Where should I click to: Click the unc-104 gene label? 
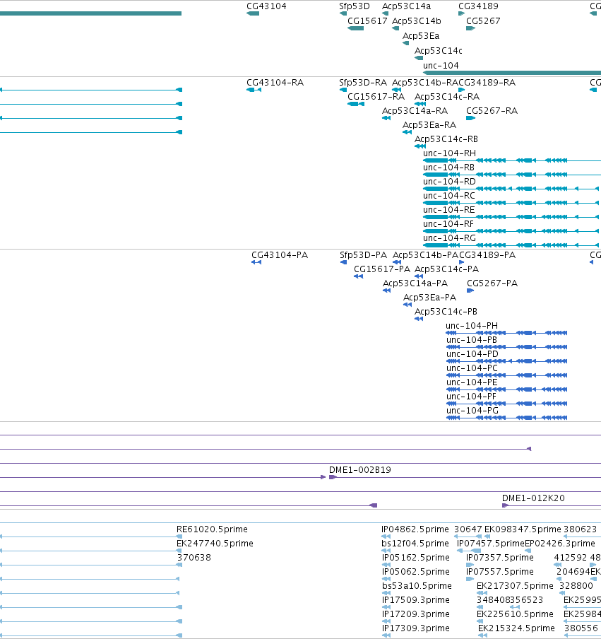[x=441, y=65]
